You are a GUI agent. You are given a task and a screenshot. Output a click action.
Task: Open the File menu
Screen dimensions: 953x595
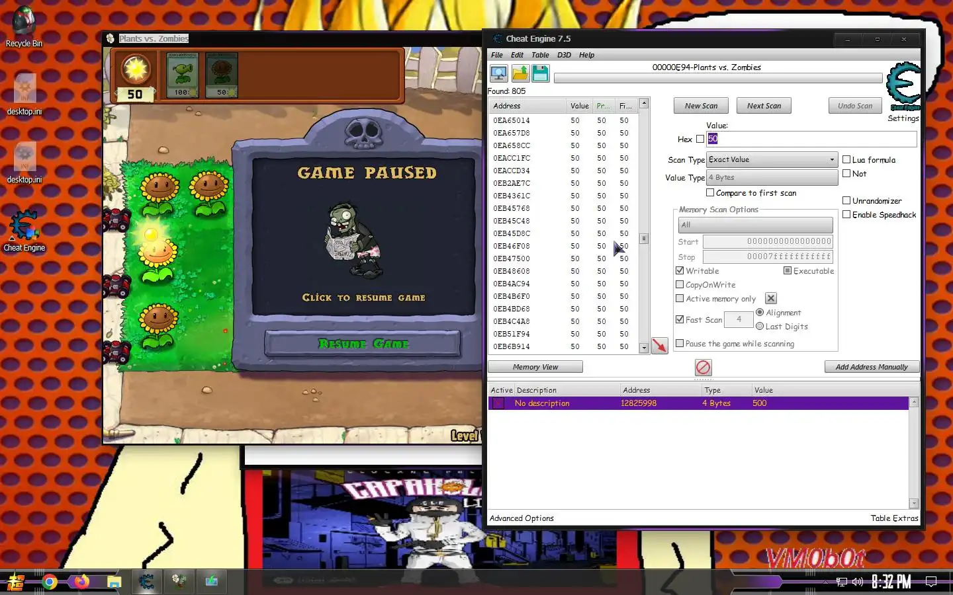point(497,55)
